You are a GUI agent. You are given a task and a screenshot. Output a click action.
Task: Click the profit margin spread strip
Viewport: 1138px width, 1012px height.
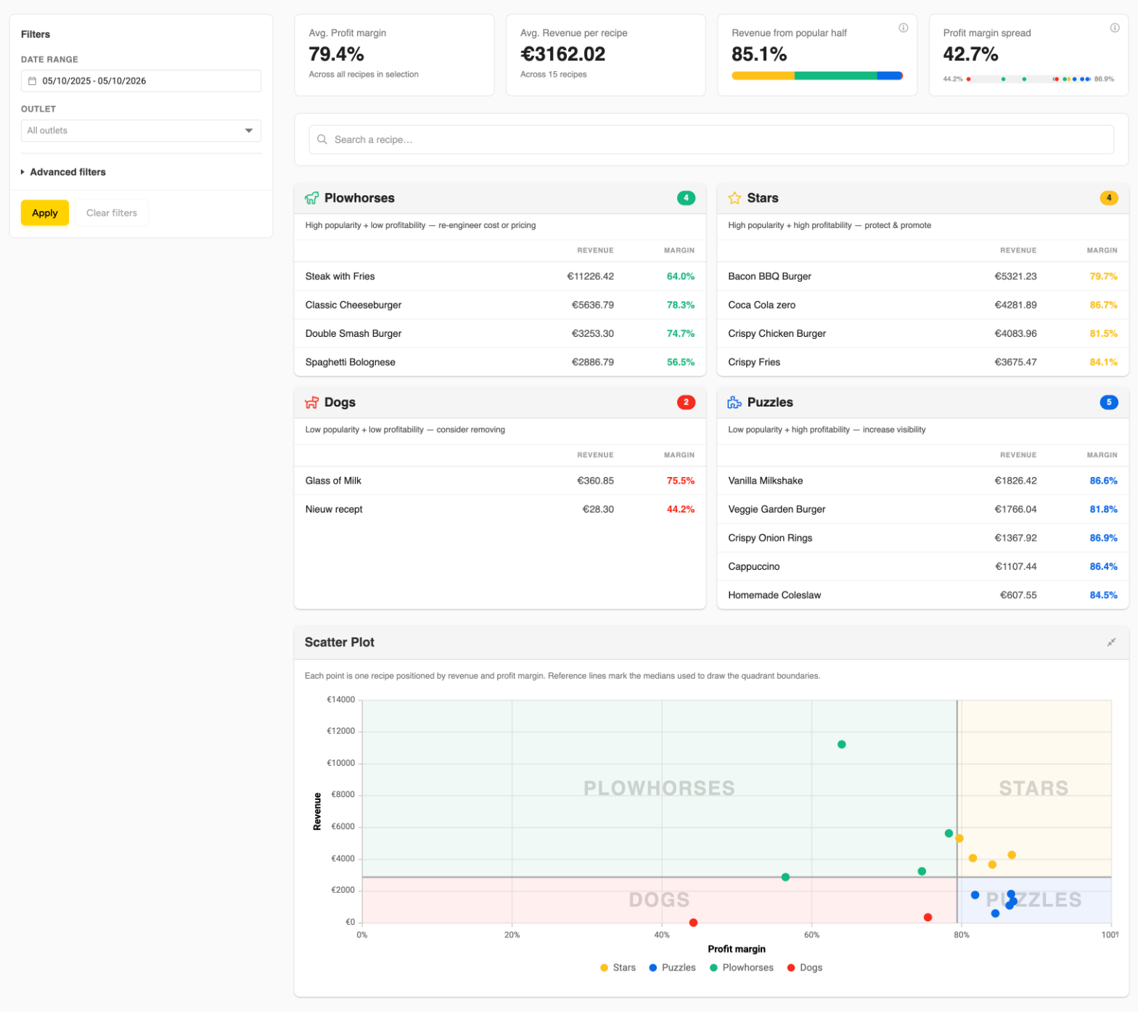[x=1029, y=79]
